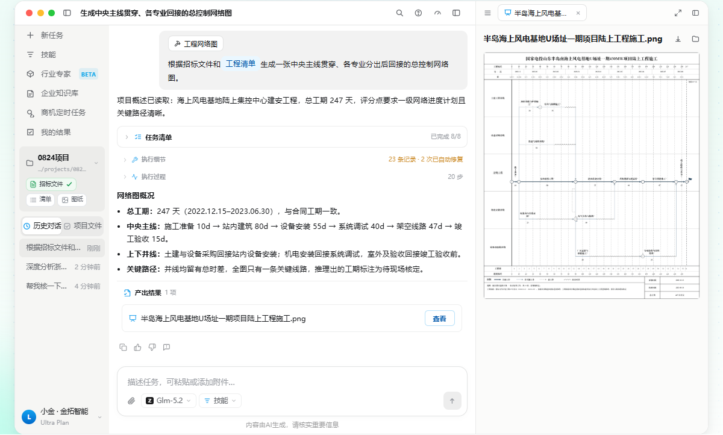Open history chat 根据招标文件和…

pyautogui.click(x=62, y=247)
